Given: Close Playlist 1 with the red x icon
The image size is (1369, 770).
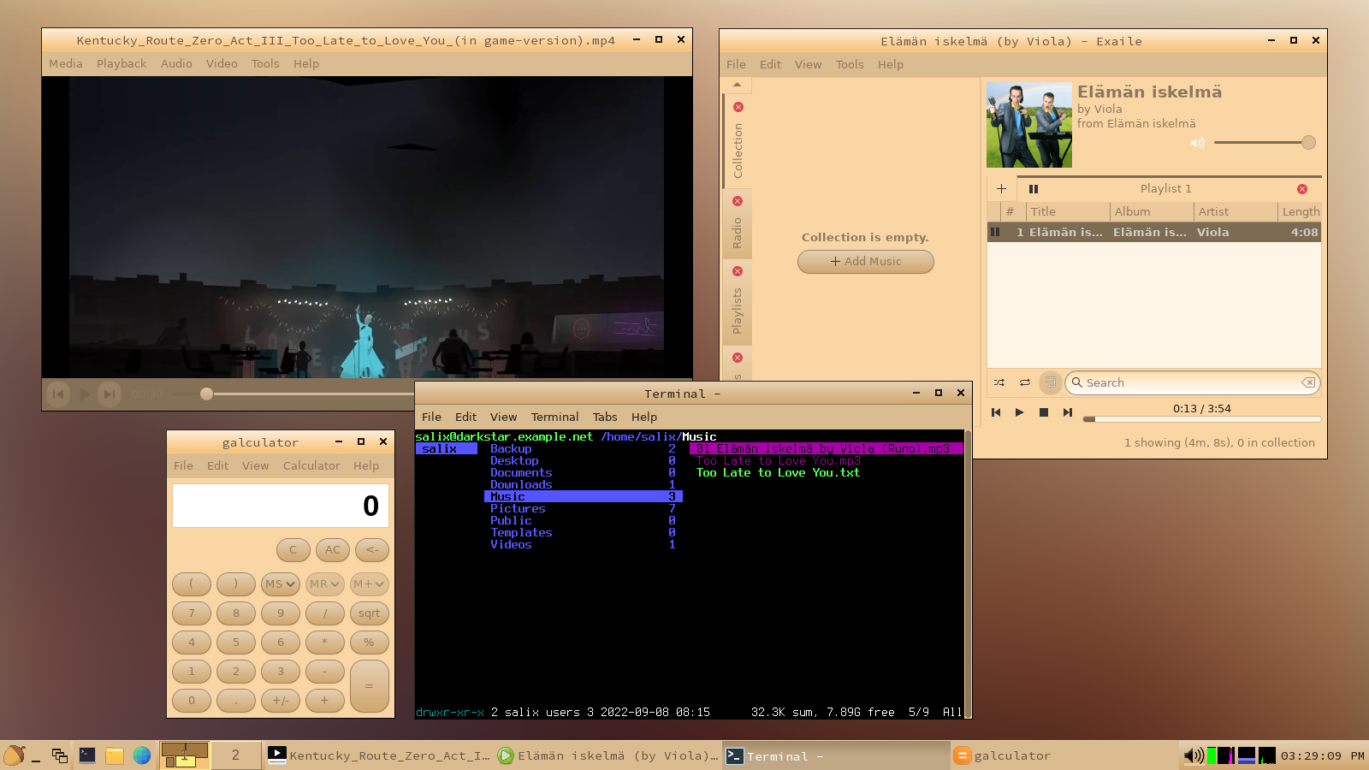Looking at the screenshot, I should coord(1302,189).
